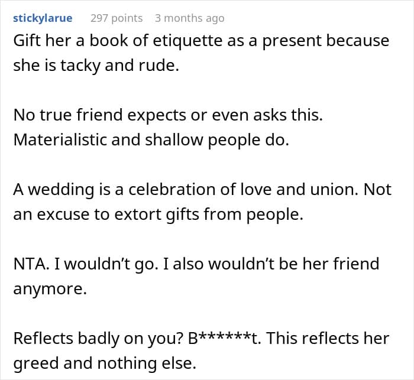Open the stickylarue user profile link
Viewport: 414px width, 380px height.
(x=43, y=18)
